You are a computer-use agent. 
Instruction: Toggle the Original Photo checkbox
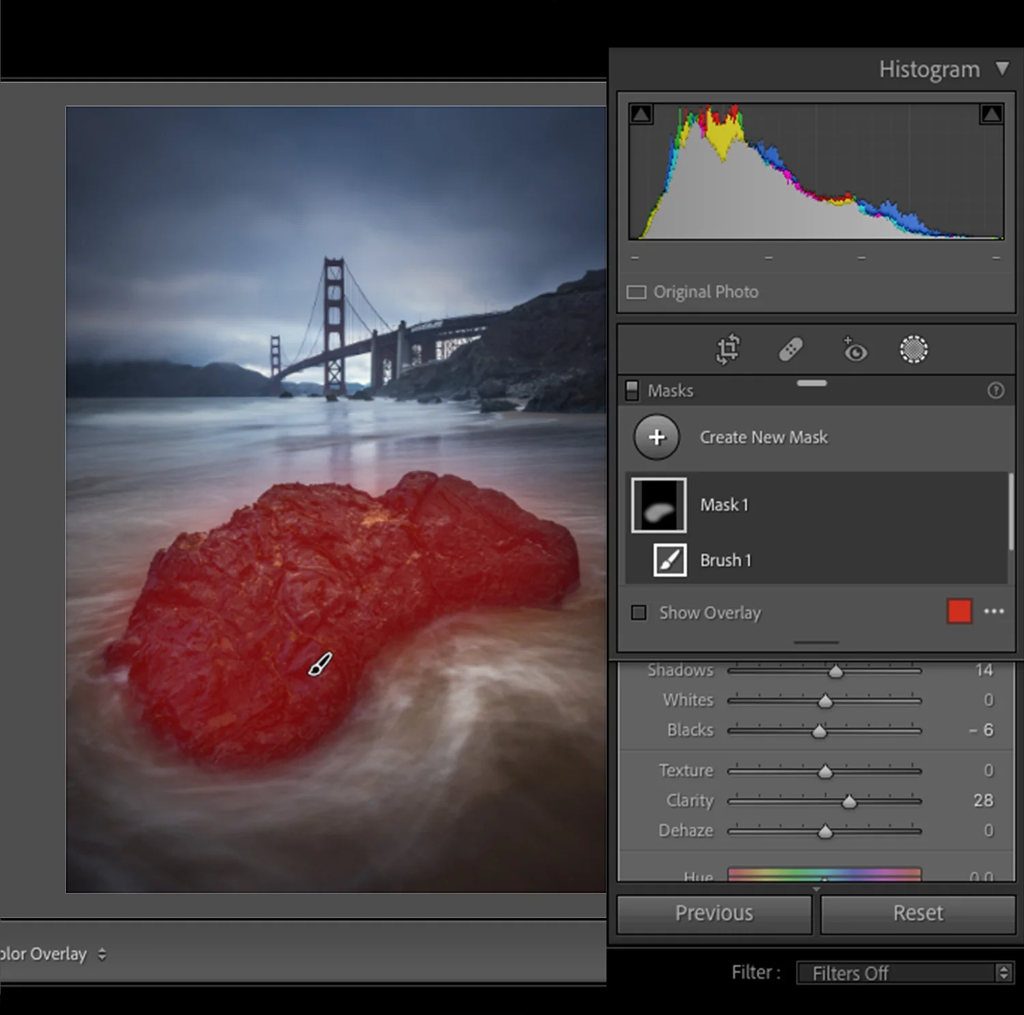click(x=636, y=292)
